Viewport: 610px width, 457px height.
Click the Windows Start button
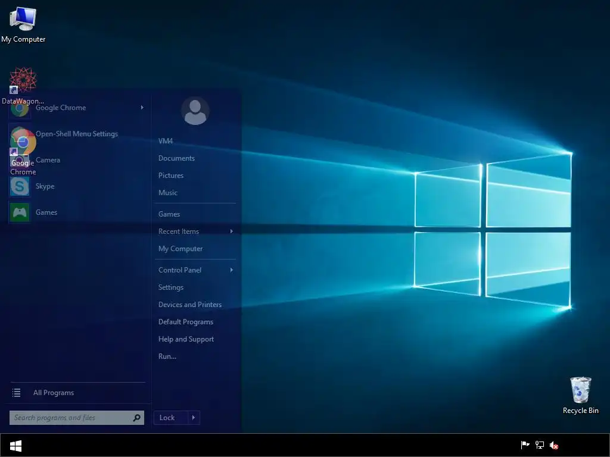(15, 446)
